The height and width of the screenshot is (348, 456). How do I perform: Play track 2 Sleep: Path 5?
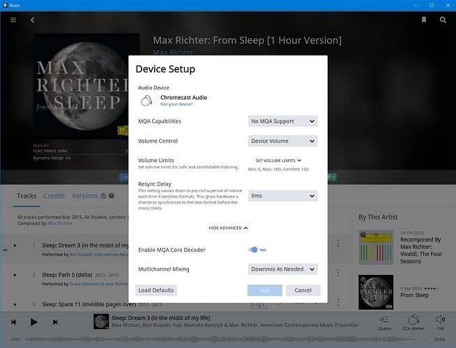point(15,275)
